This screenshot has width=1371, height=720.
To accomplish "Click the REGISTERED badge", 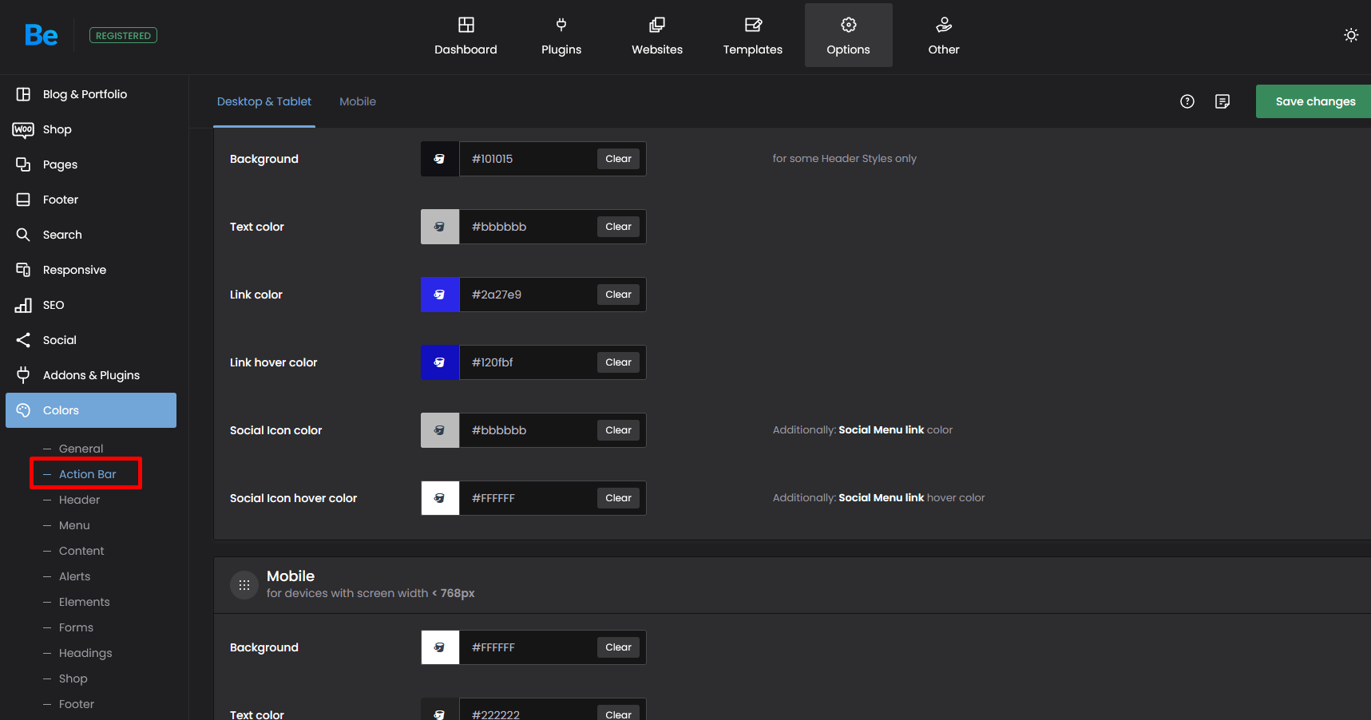I will pos(123,35).
